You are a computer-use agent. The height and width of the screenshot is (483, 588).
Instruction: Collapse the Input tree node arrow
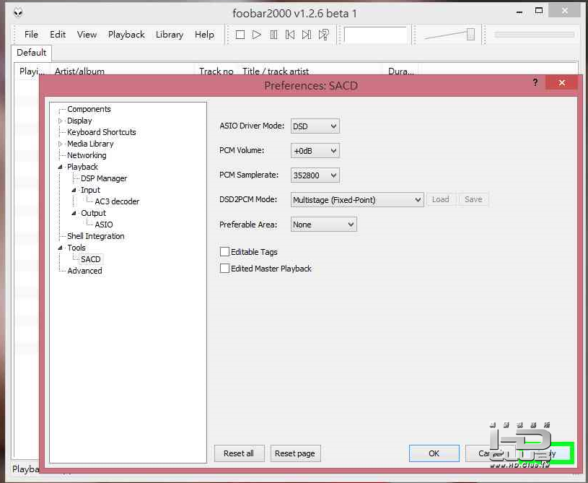[74, 191]
